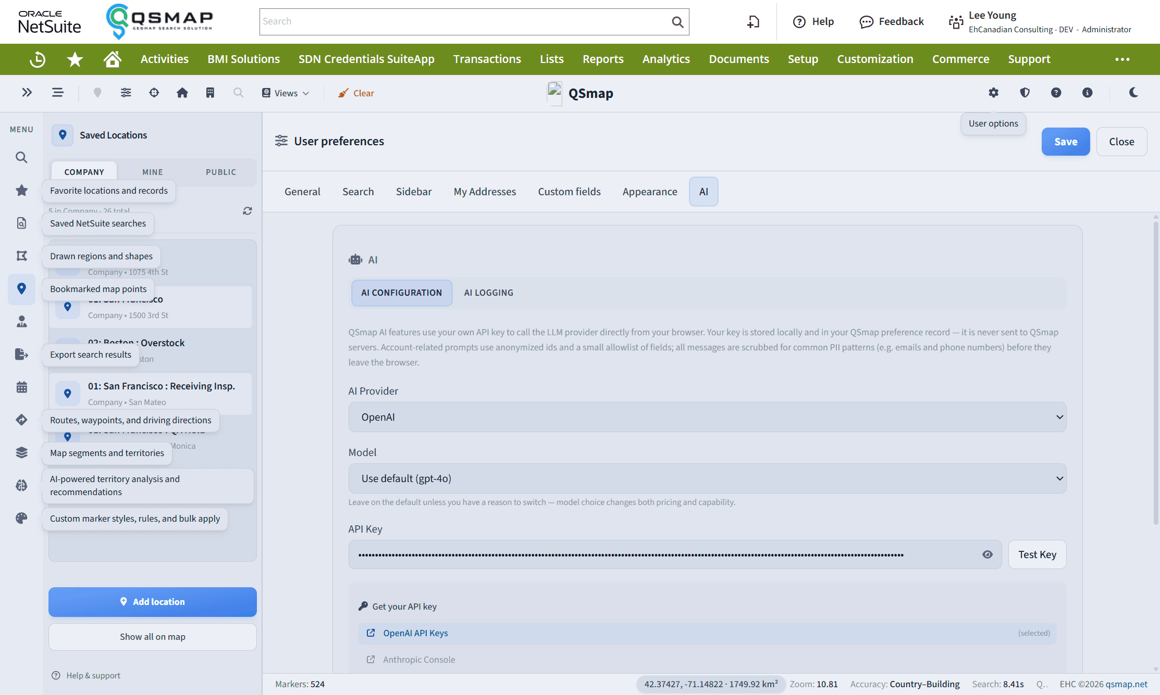Open Favorite locations star in side menu

tap(21, 191)
